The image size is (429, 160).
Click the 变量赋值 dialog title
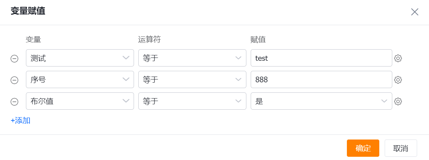point(28,11)
